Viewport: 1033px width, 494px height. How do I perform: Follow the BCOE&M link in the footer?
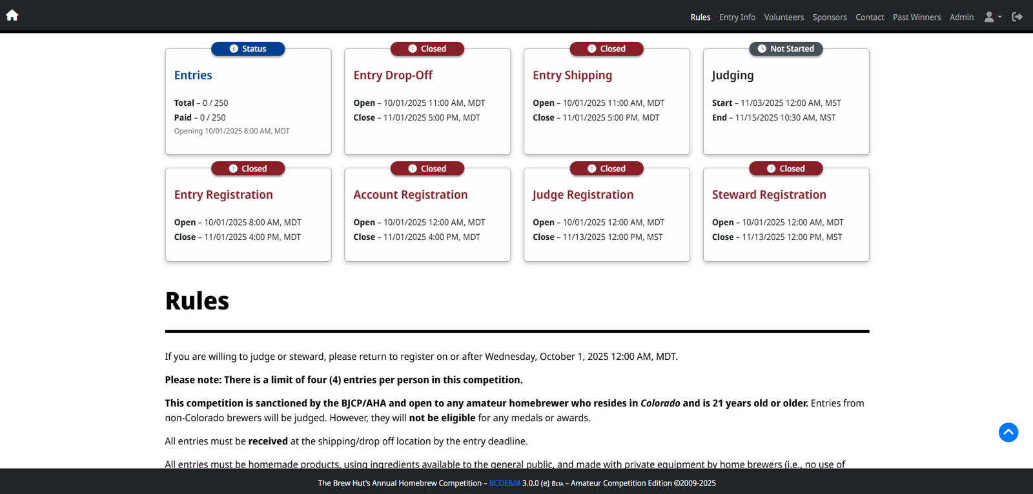pyautogui.click(x=504, y=483)
